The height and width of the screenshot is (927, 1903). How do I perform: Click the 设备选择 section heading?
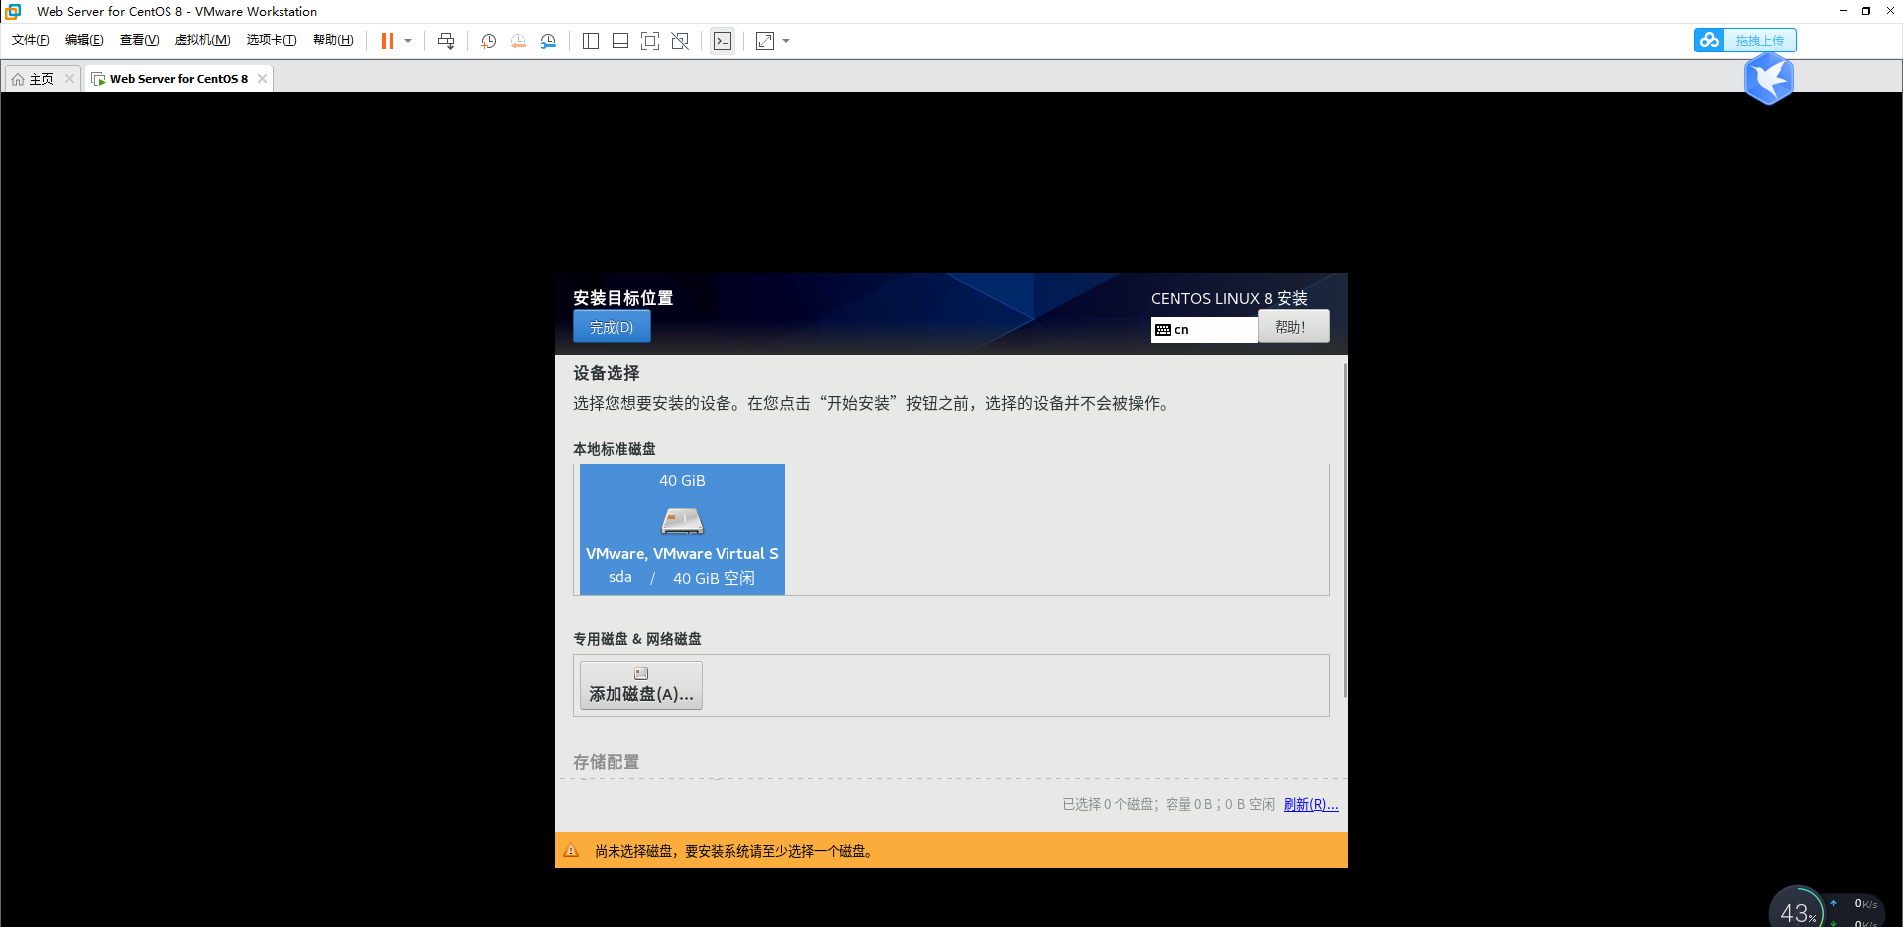(x=607, y=373)
